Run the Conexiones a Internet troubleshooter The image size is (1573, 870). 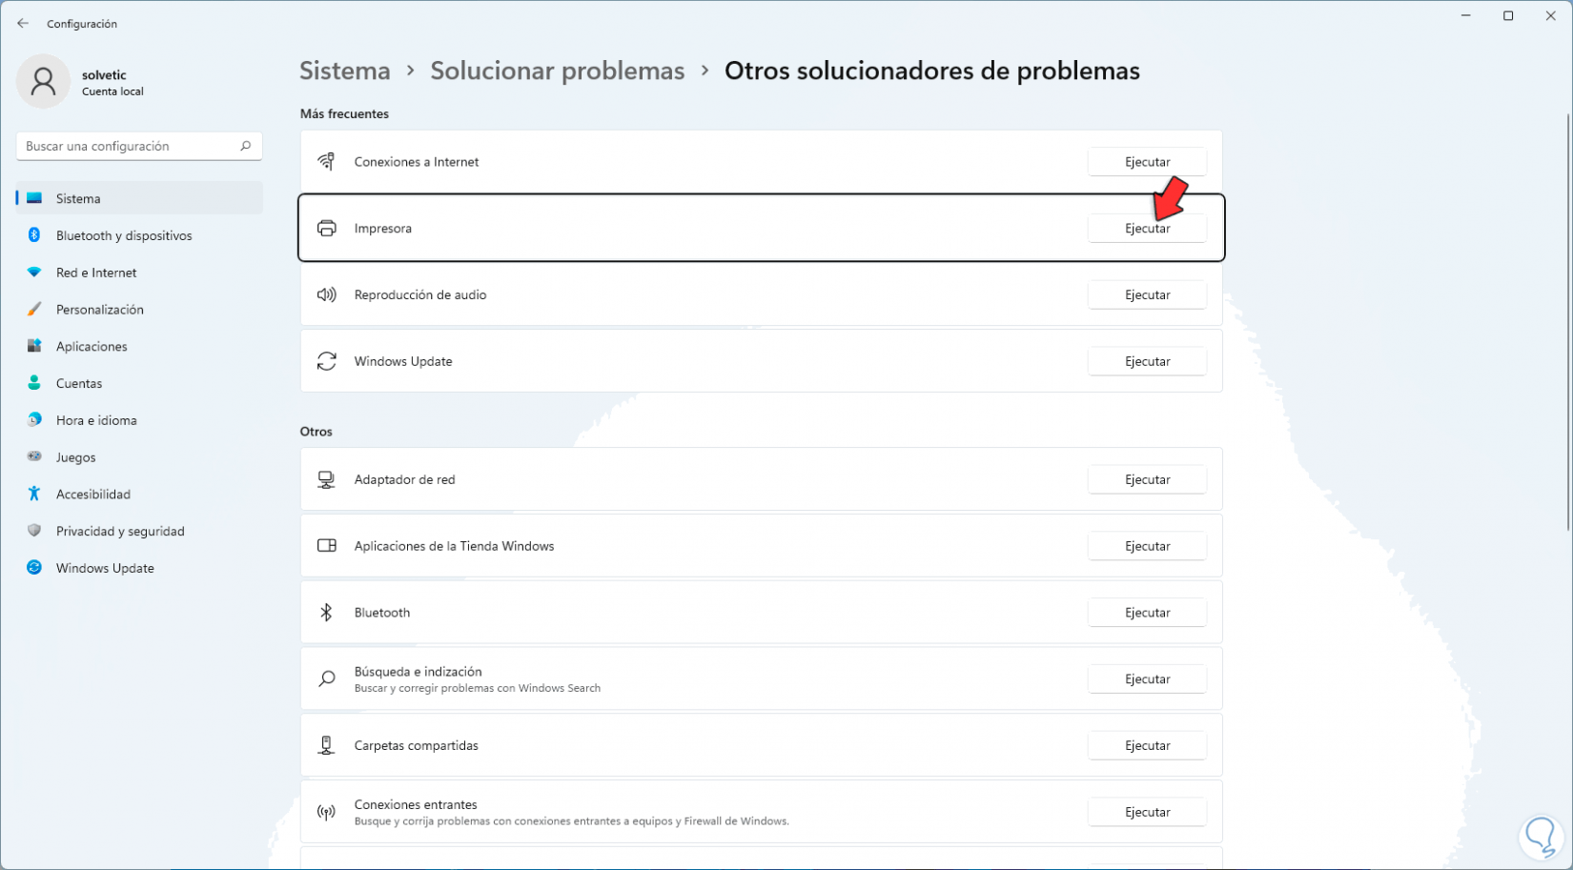point(1147,162)
